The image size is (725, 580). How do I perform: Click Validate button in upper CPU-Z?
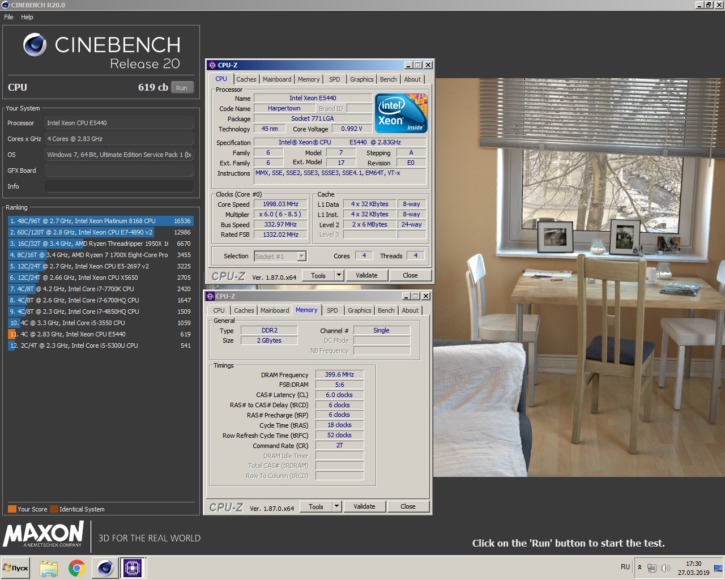click(x=366, y=275)
